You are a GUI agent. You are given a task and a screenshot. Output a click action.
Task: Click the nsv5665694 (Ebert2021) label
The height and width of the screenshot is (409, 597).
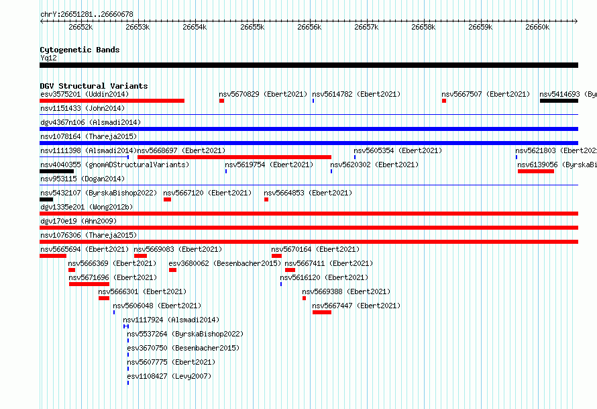point(85,249)
